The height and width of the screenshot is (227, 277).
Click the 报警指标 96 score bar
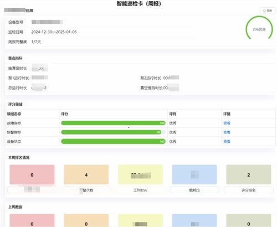pos(113,132)
